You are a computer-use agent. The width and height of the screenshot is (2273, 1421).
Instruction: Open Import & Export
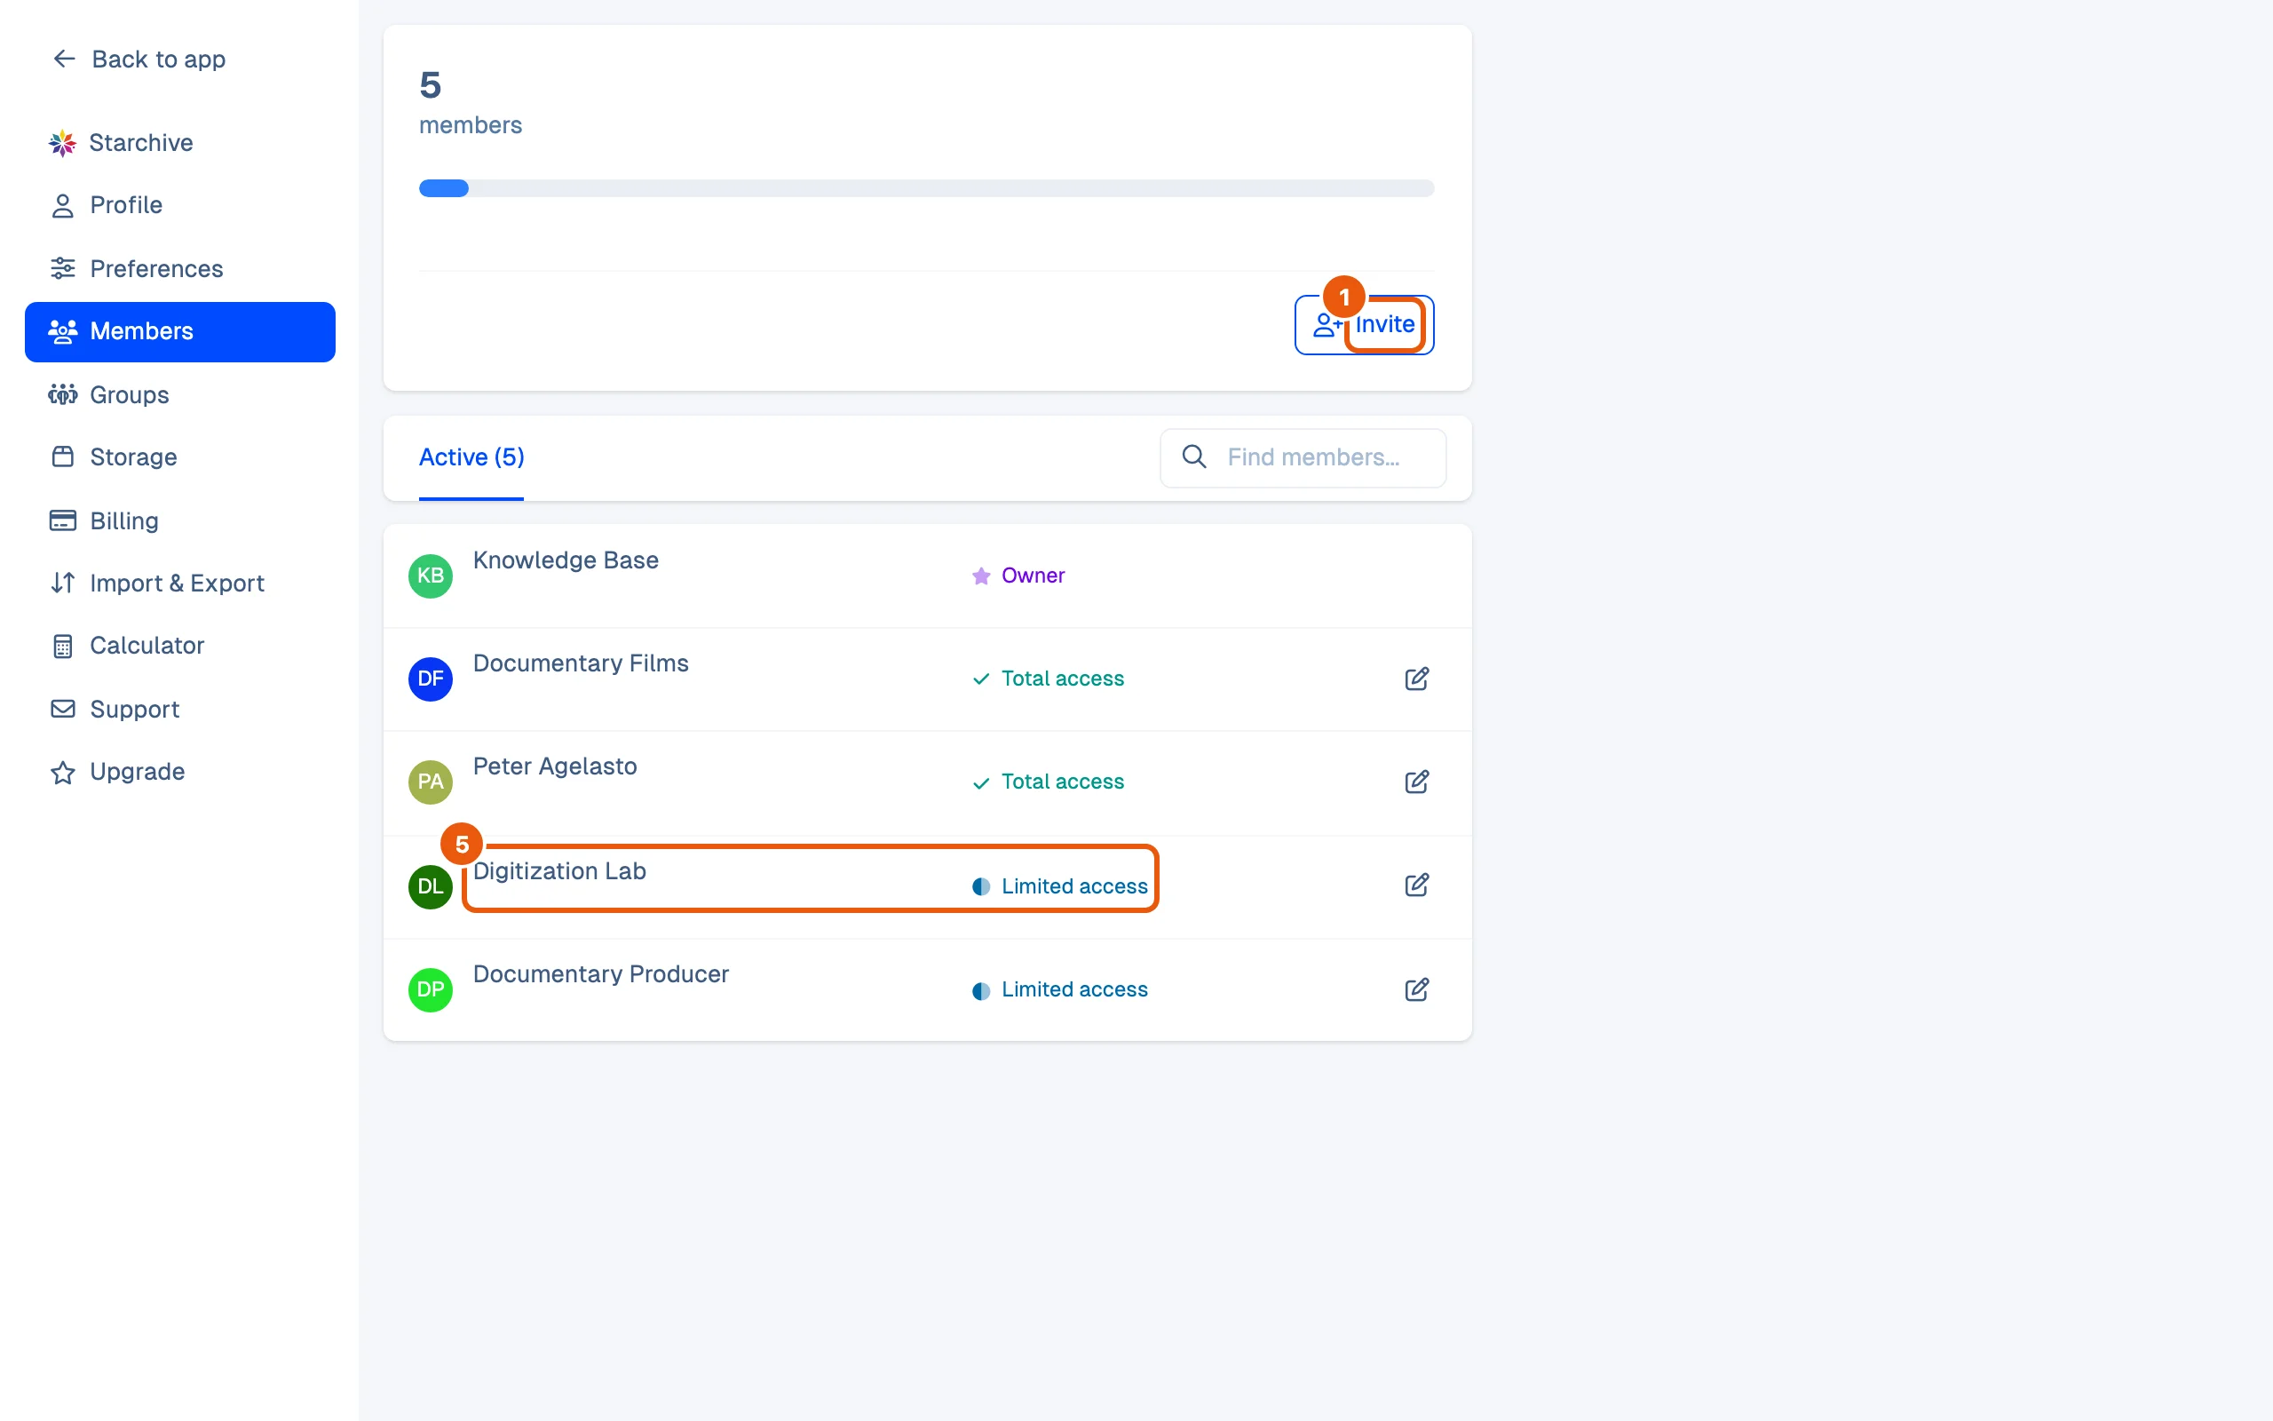(x=179, y=583)
